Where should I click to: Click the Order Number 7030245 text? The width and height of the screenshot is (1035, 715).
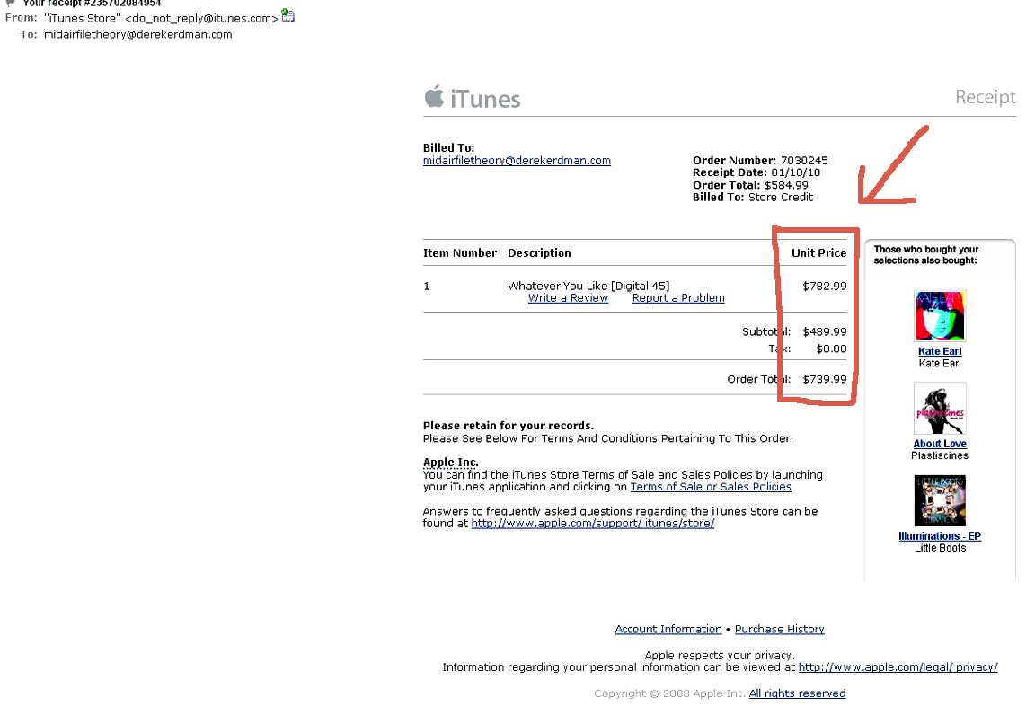coord(760,161)
